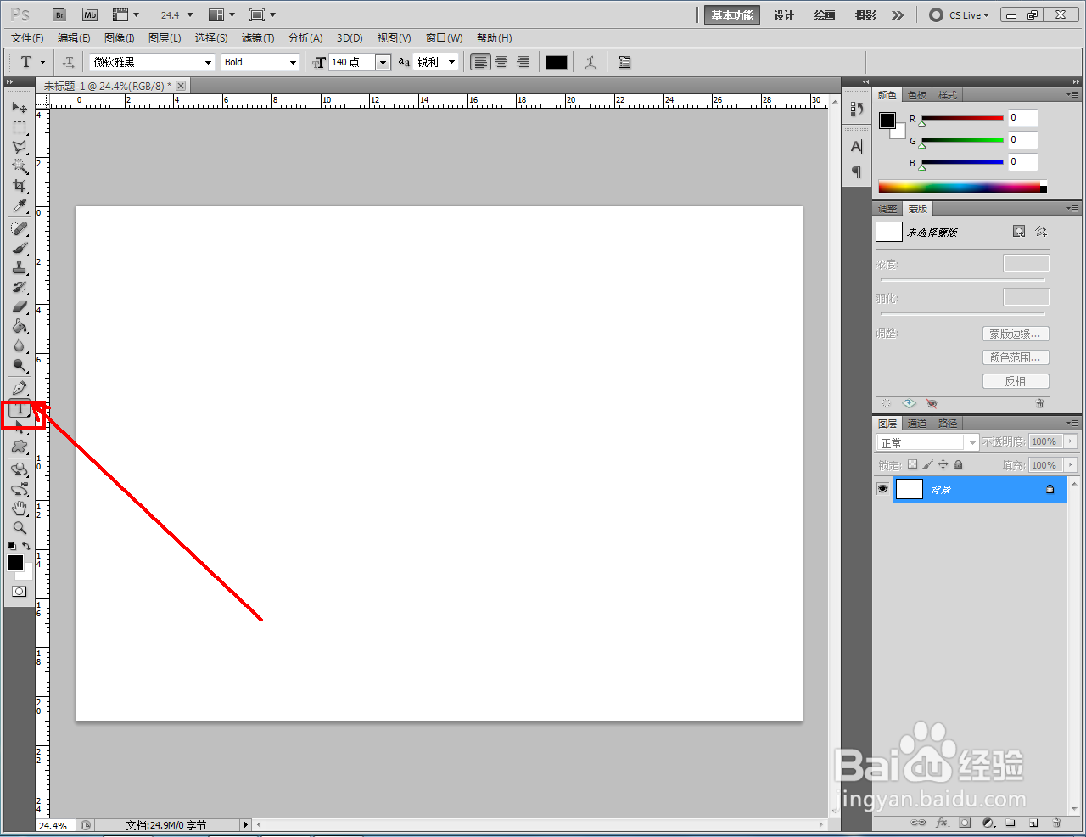
Task: Select the Paint Bucket tool
Action: (20, 326)
